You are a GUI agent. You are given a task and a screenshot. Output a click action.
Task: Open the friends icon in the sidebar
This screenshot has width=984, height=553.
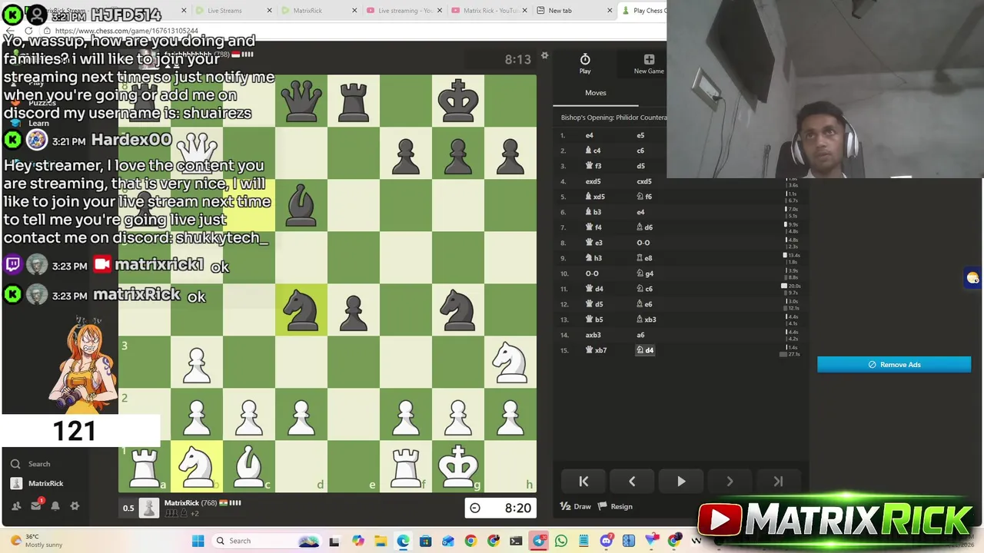(15, 506)
